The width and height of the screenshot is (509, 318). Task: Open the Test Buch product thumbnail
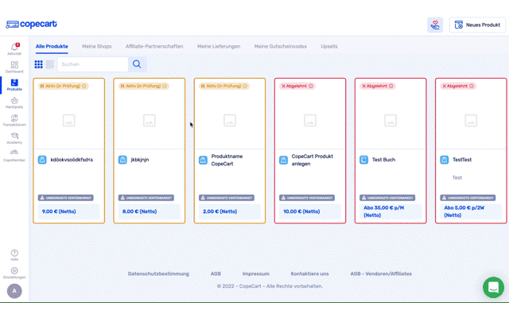(x=390, y=120)
